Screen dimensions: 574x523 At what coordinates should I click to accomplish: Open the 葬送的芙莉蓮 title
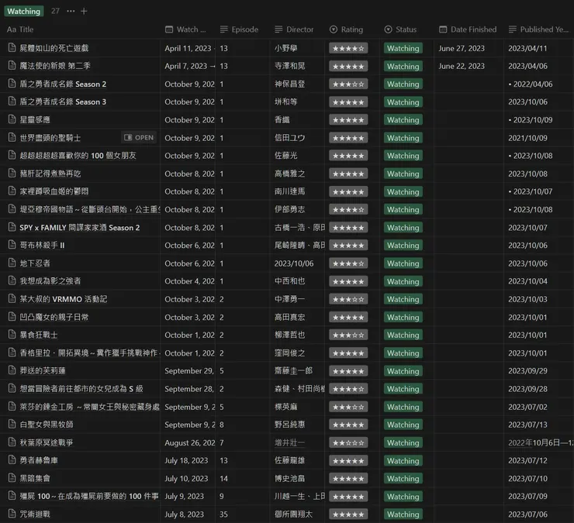tap(43, 370)
